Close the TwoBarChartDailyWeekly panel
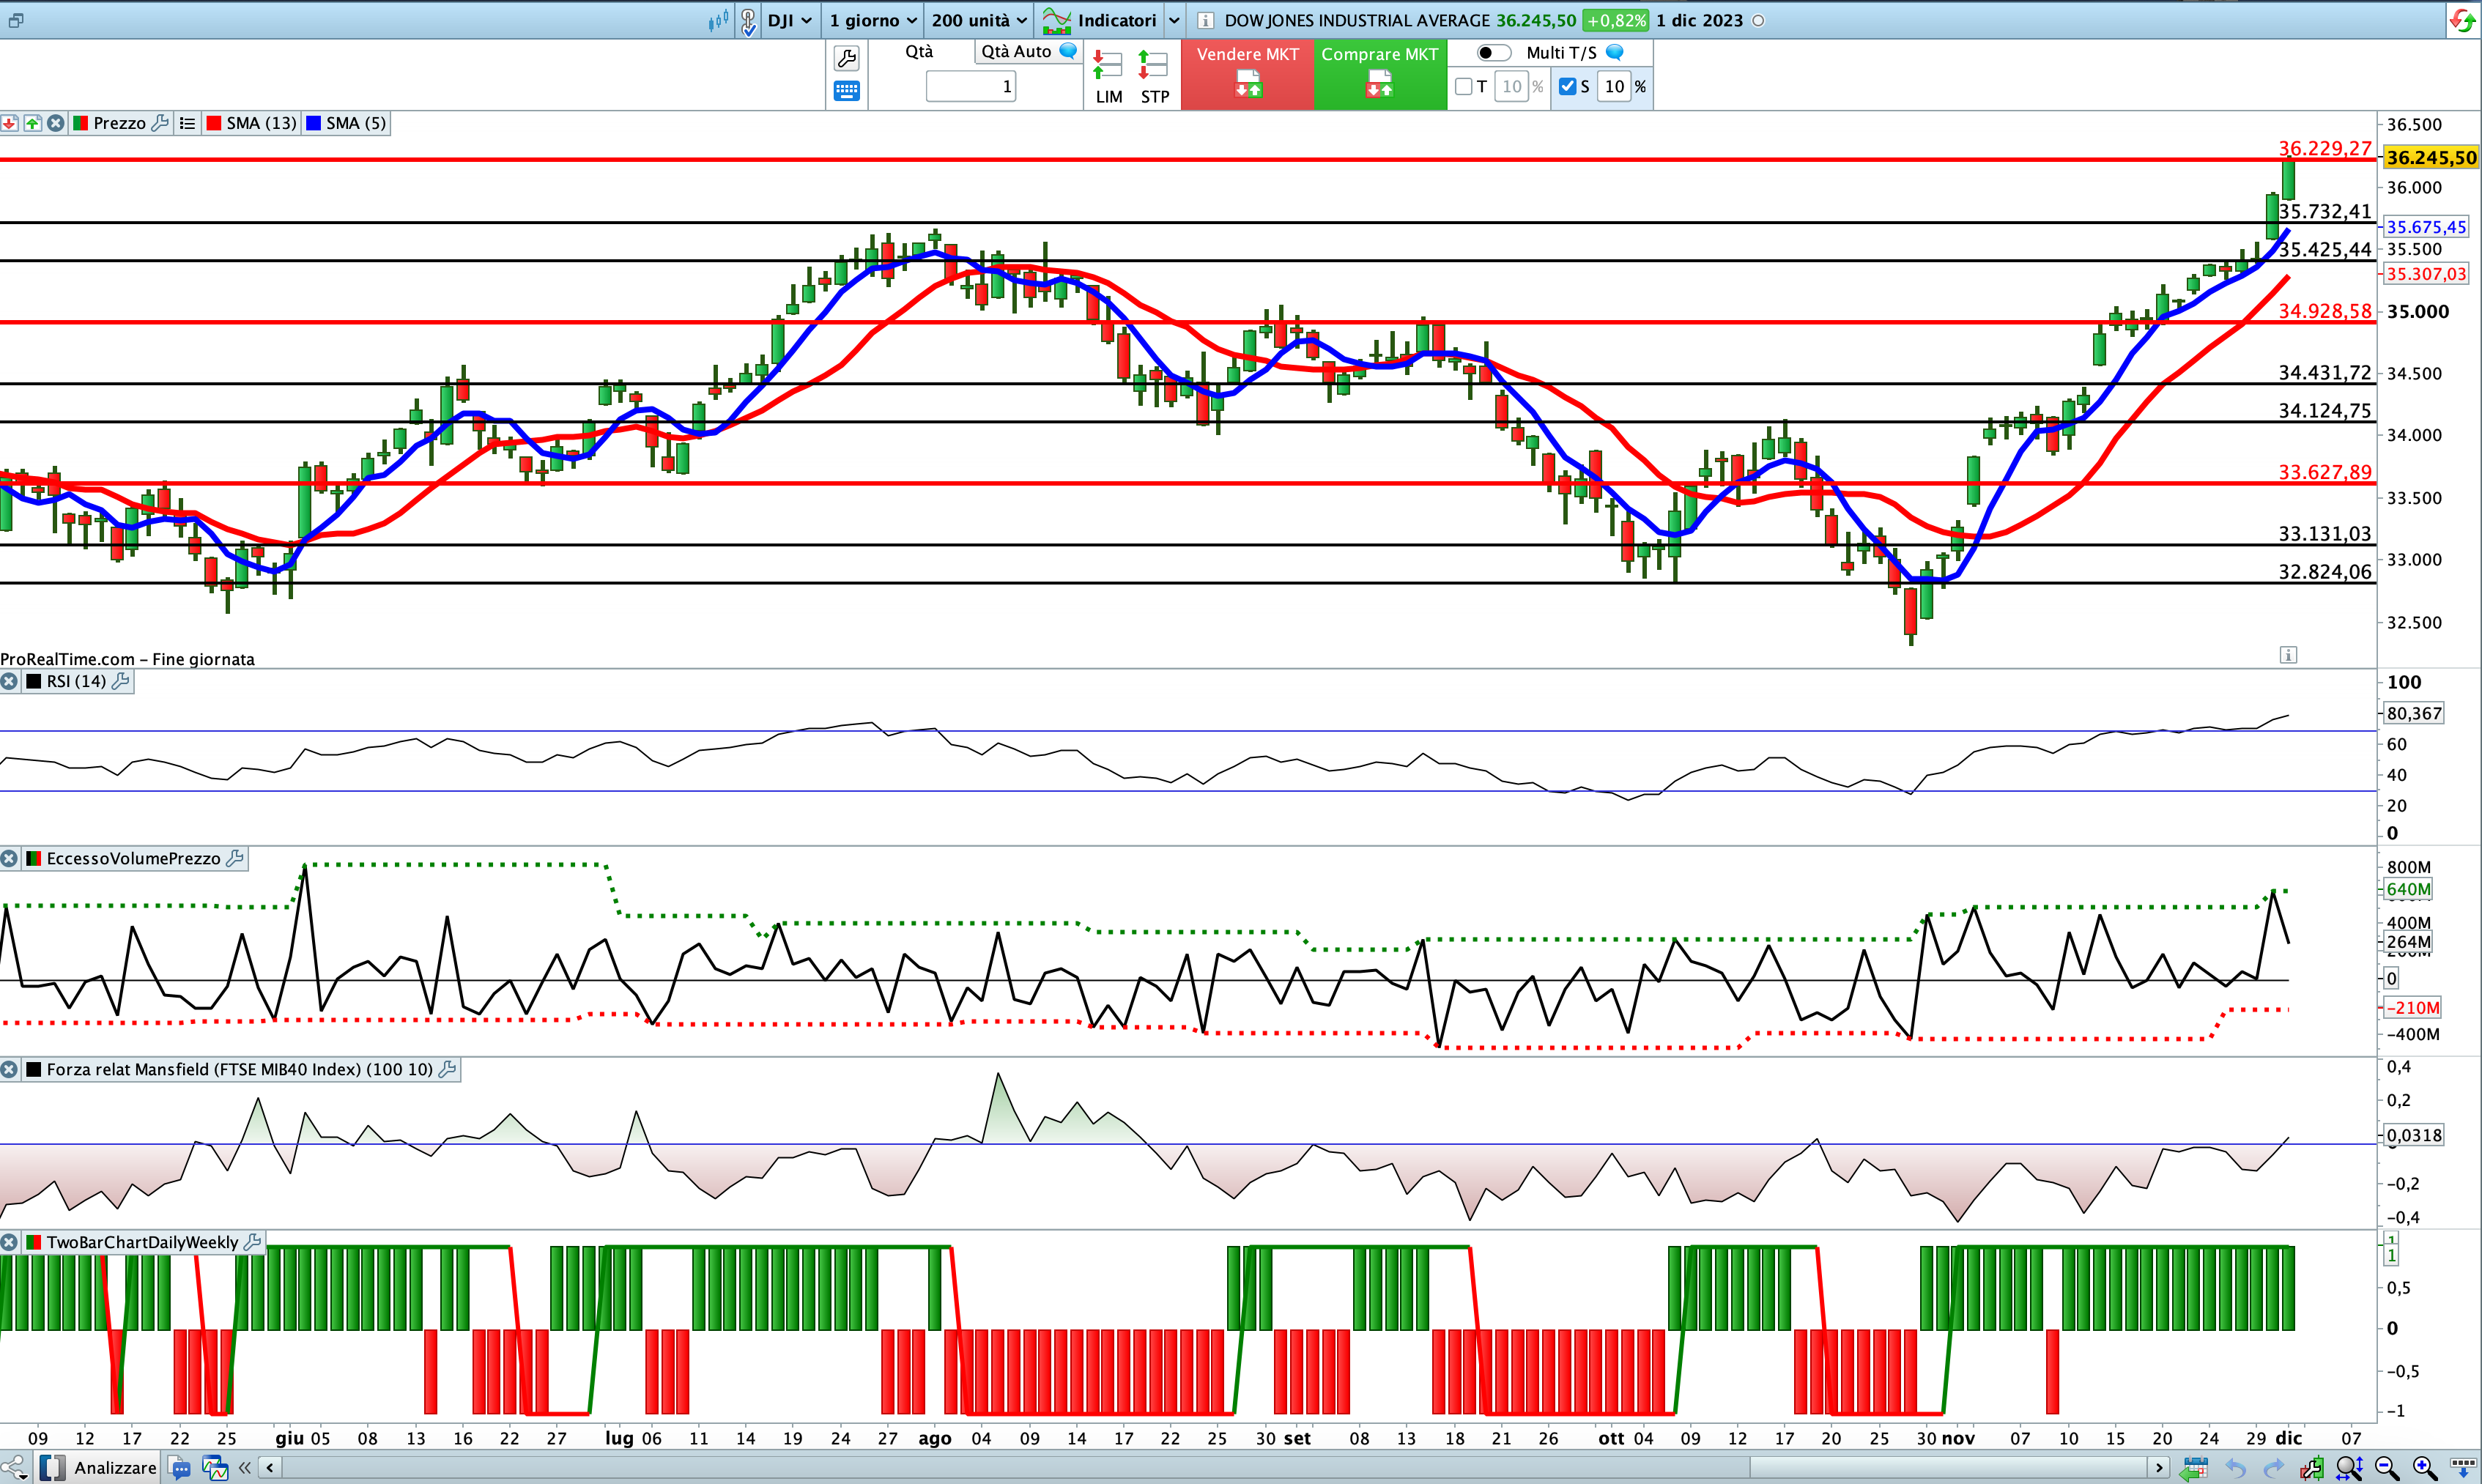The width and height of the screenshot is (2482, 1484). [9, 1242]
